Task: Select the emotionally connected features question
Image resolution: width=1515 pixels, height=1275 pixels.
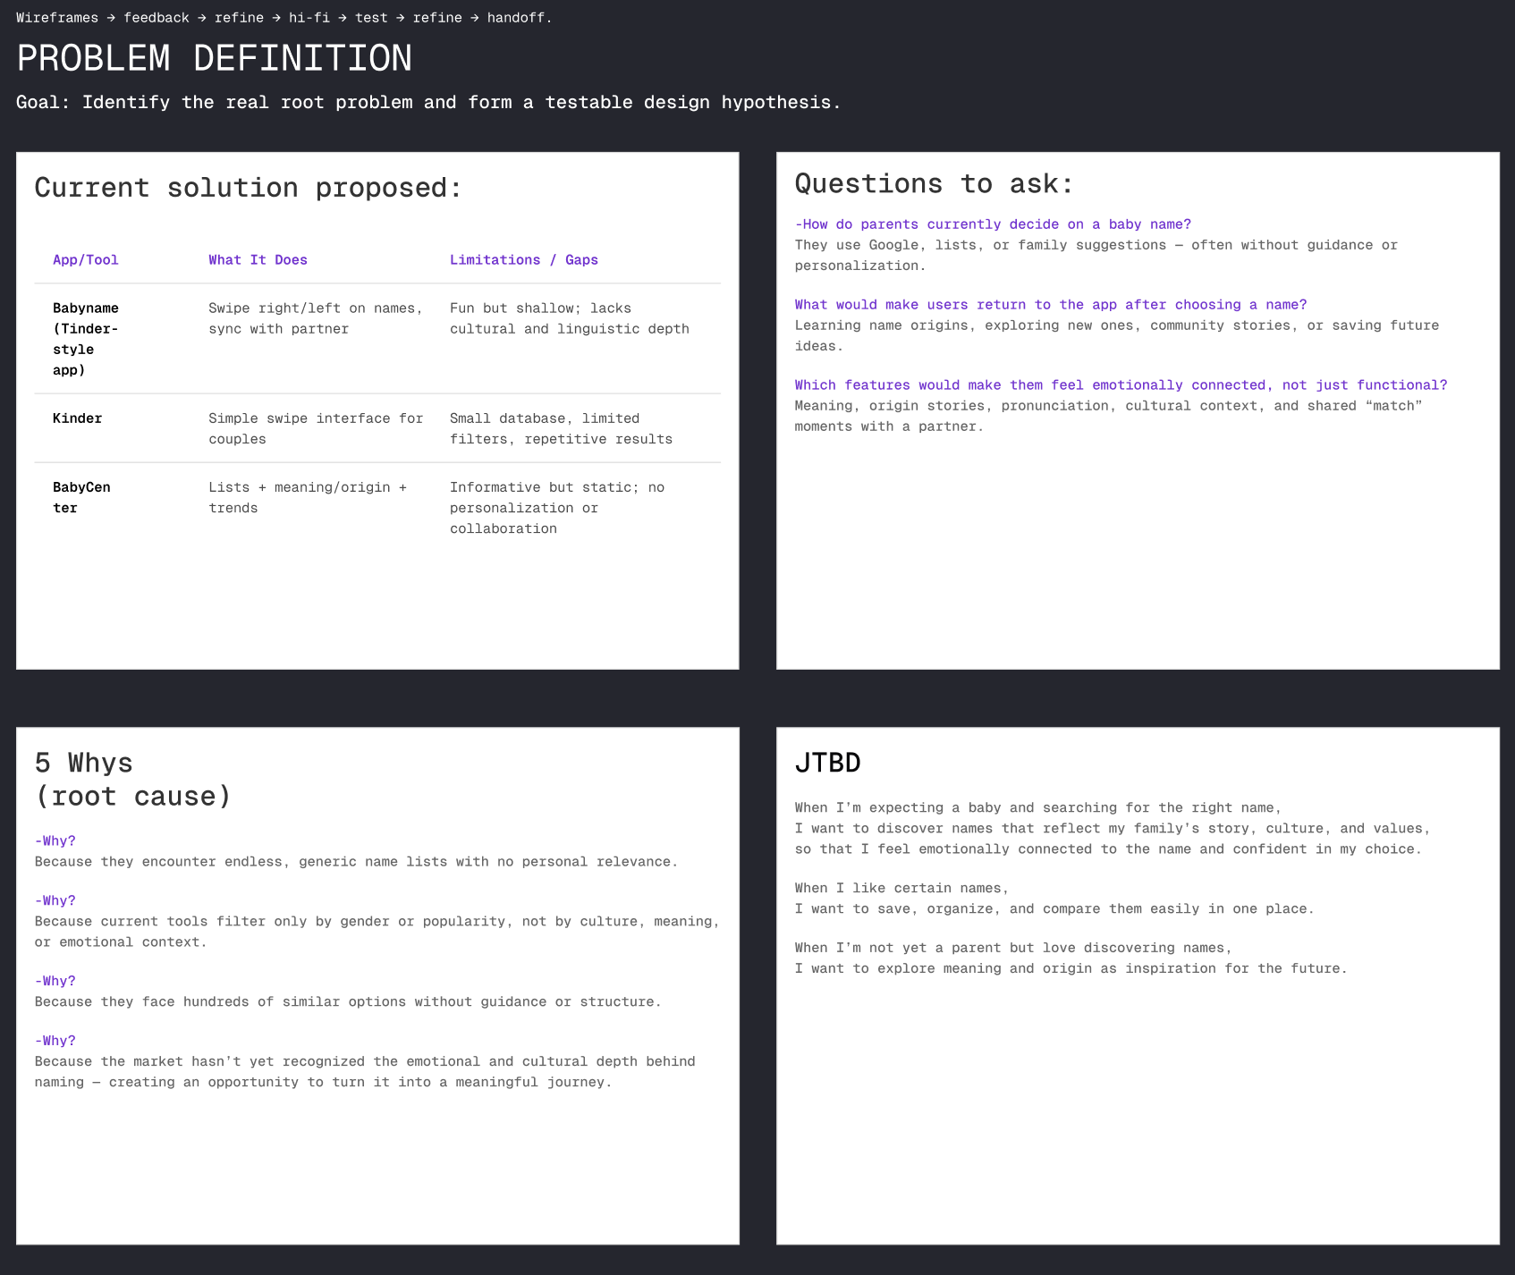Action: point(1120,385)
